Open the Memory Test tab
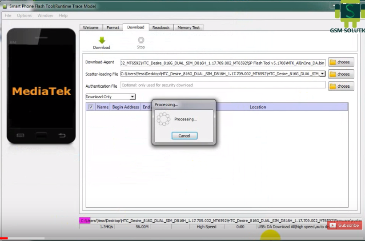 coord(189,28)
